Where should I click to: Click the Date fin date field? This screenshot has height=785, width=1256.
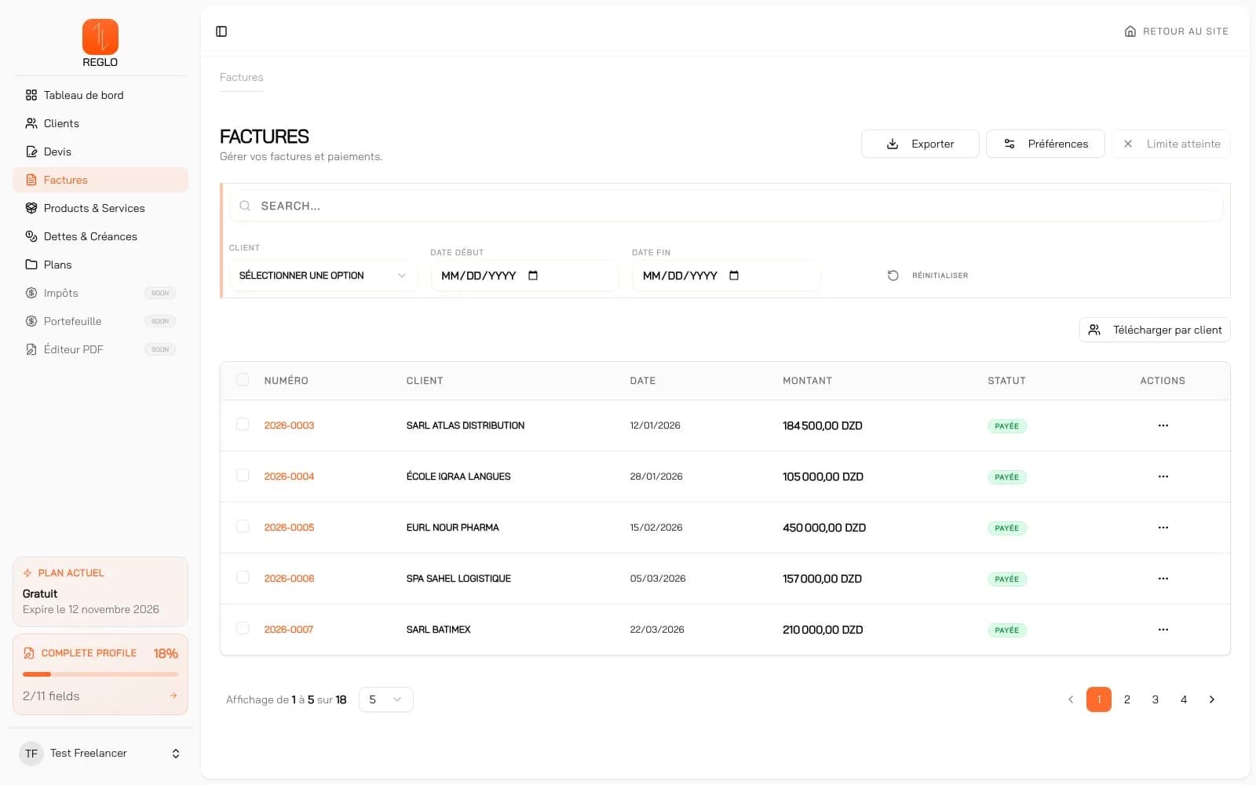726,276
